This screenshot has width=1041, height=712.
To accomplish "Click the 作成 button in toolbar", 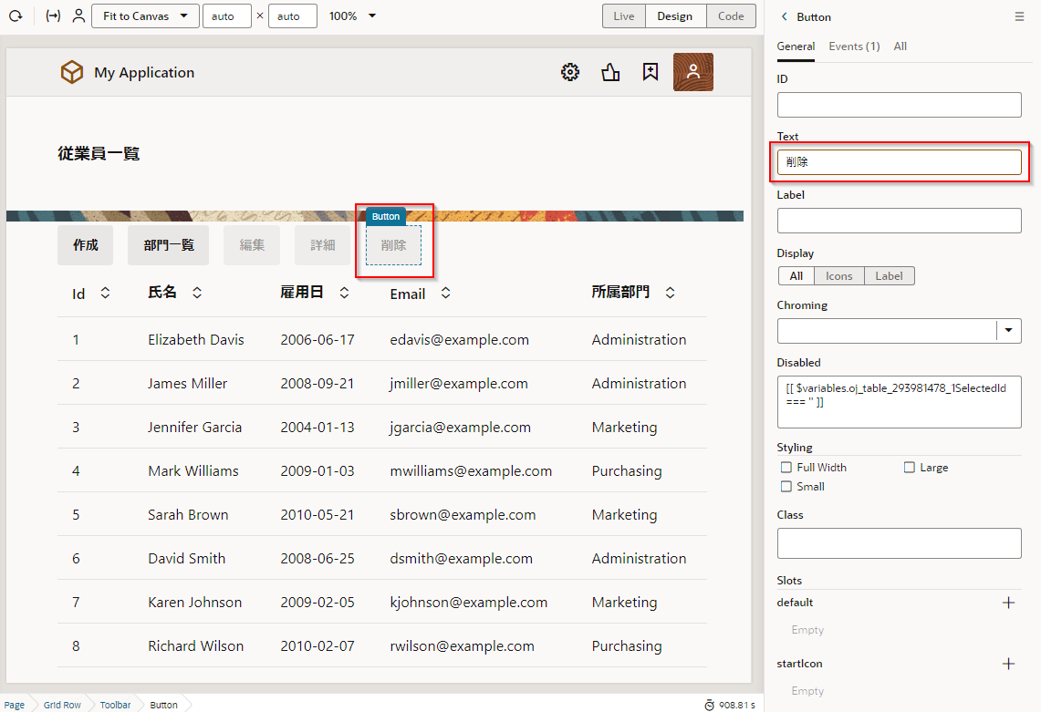I will [86, 245].
